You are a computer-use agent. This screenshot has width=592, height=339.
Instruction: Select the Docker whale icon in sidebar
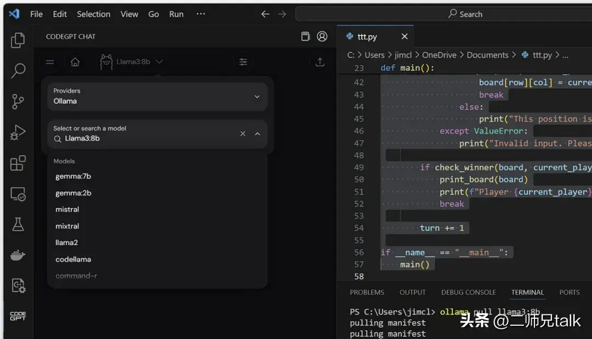click(x=18, y=255)
